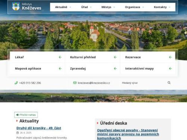Click the green phone icon
Screen dimensions: 187x140
click(16, 83)
